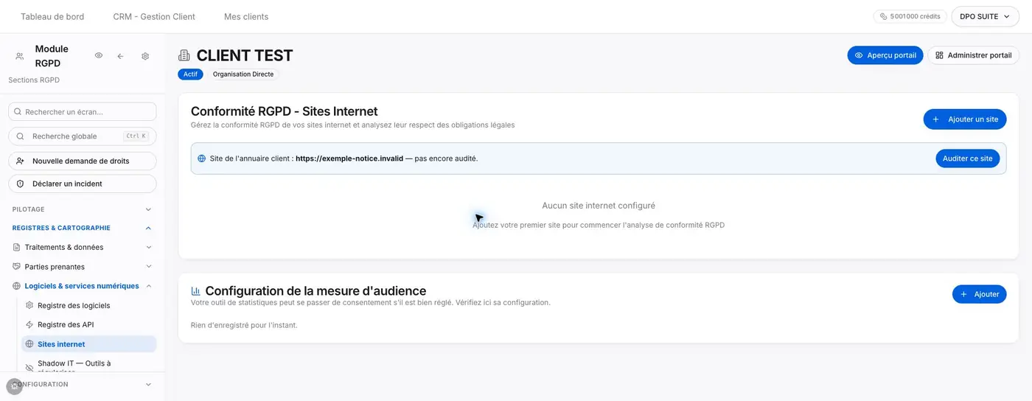Click the user-plus icon in Nouvelle demande

(x=20, y=161)
